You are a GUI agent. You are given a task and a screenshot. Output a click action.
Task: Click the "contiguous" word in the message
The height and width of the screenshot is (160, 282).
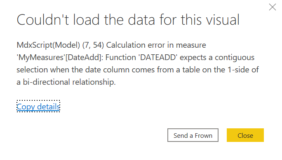click(x=235, y=58)
